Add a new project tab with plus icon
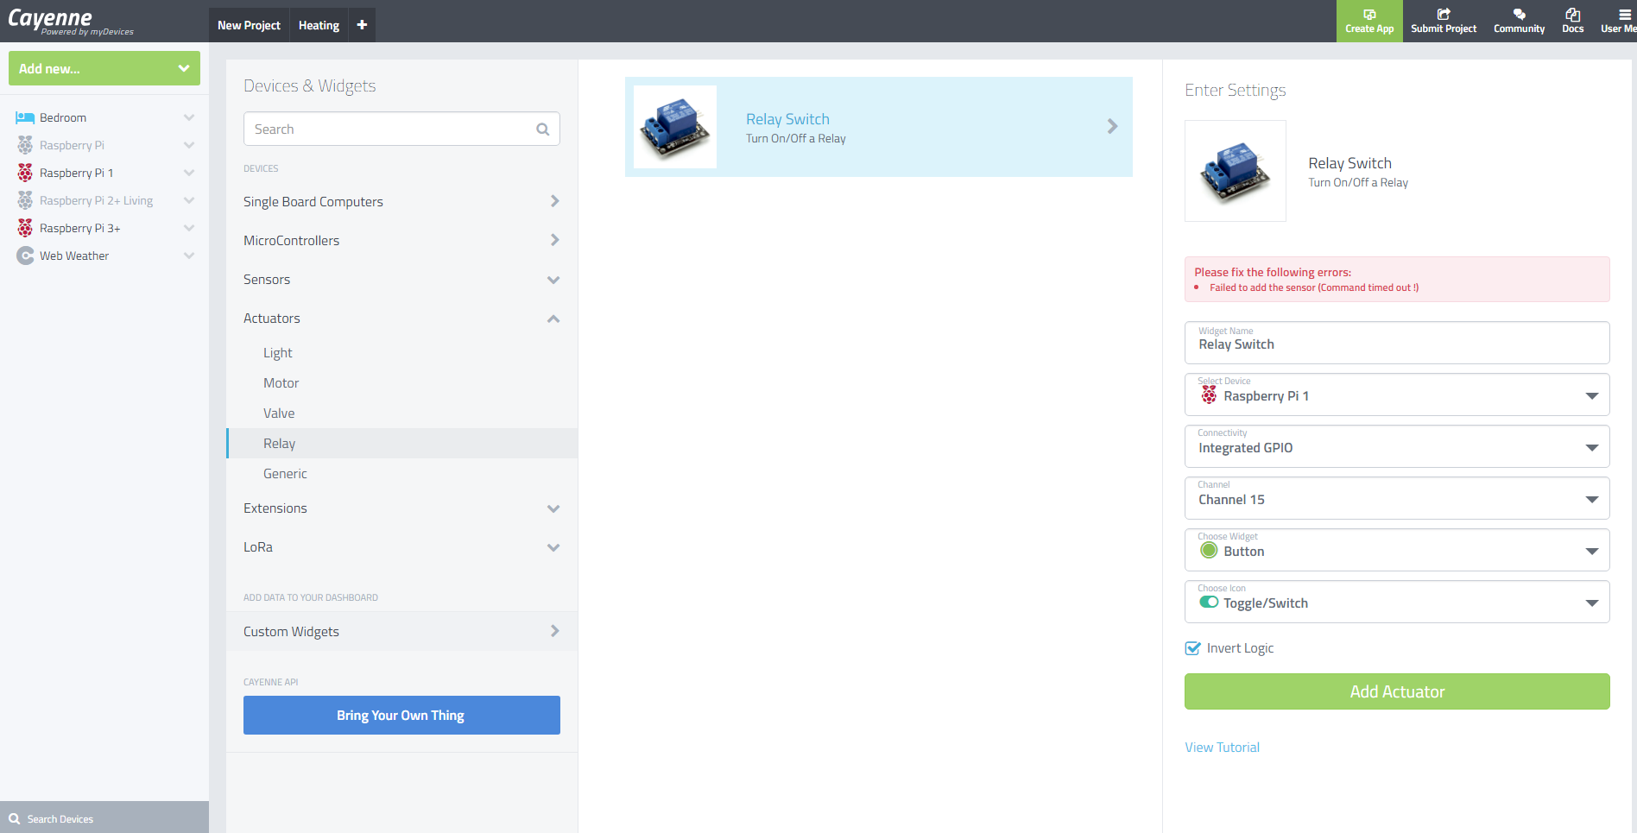The height and width of the screenshot is (833, 1637). pos(362,25)
